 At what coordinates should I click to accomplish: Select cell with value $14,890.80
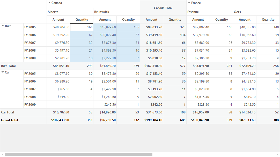pos(105,112)
